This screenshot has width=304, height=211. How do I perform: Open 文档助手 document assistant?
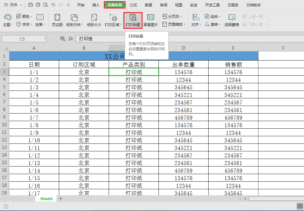253,5
